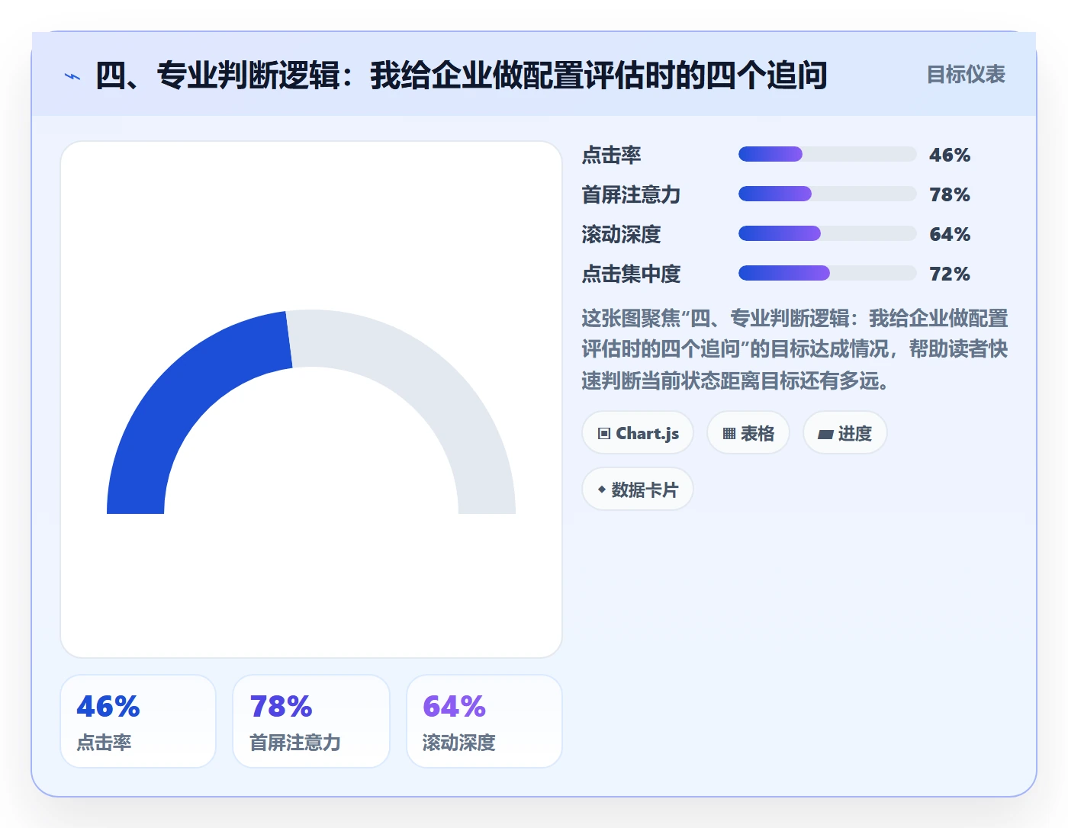The height and width of the screenshot is (828, 1068).
Task: Click the 滚动深度 label in the metrics list
Action: pos(621,234)
